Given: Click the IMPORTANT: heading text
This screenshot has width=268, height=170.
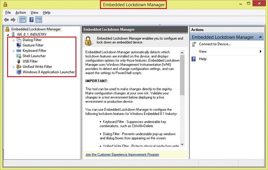Looking at the screenshot, I should (x=97, y=81).
